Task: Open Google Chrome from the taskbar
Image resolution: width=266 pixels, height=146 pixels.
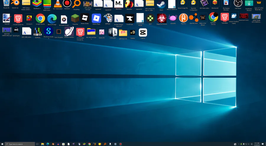Action: pyautogui.click(x=89, y=144)
